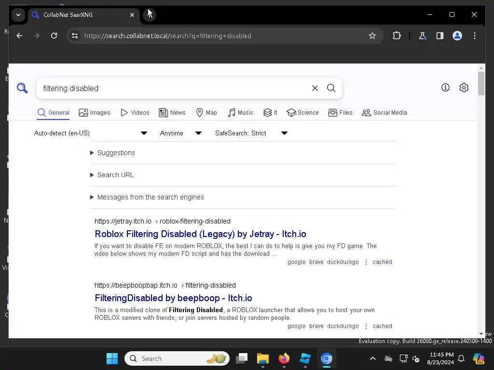Switch to the Images search category
The image size is (494, 370).
click(95, 113)
